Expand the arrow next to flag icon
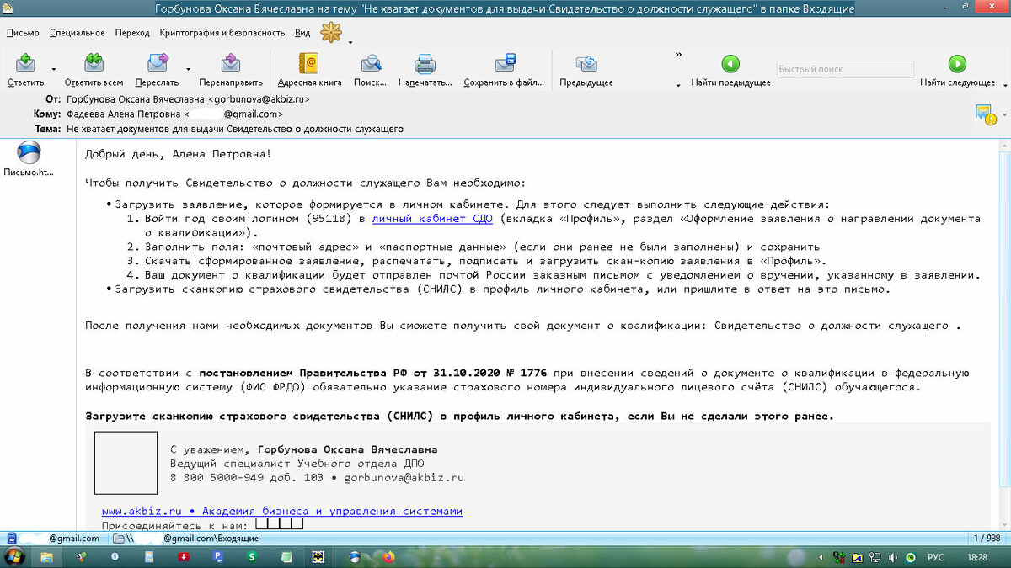1011x568 pixels. tap(1003, 114)
